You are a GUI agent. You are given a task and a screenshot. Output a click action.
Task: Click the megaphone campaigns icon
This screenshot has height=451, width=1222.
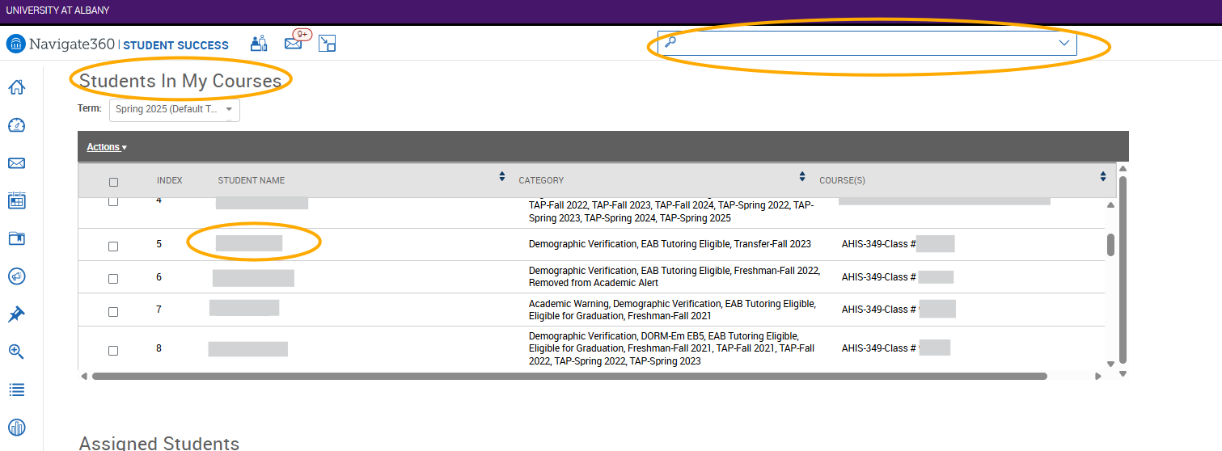pyautogui.click(x=16, y=276)
